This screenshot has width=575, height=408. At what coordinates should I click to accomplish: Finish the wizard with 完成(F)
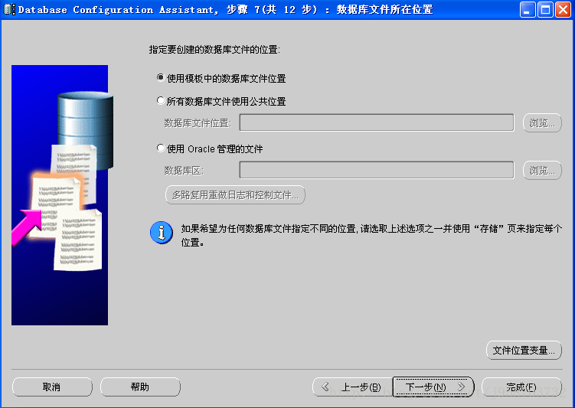521,387
